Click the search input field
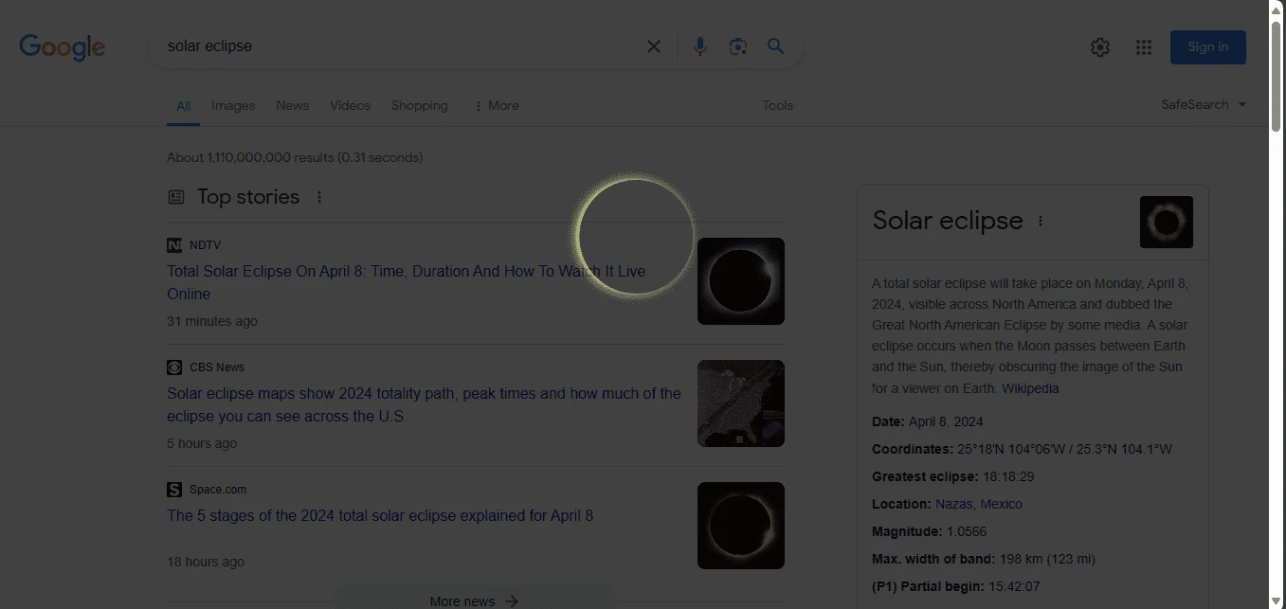The height and width of the screenshot is (609, 1286). [398, 46]
